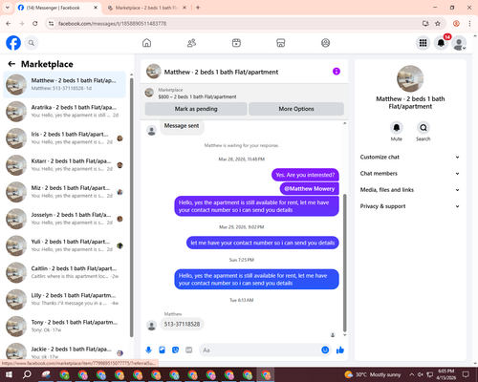Click the Facebook search magnifier icon
478x382 pixels.
click(32, 43)
